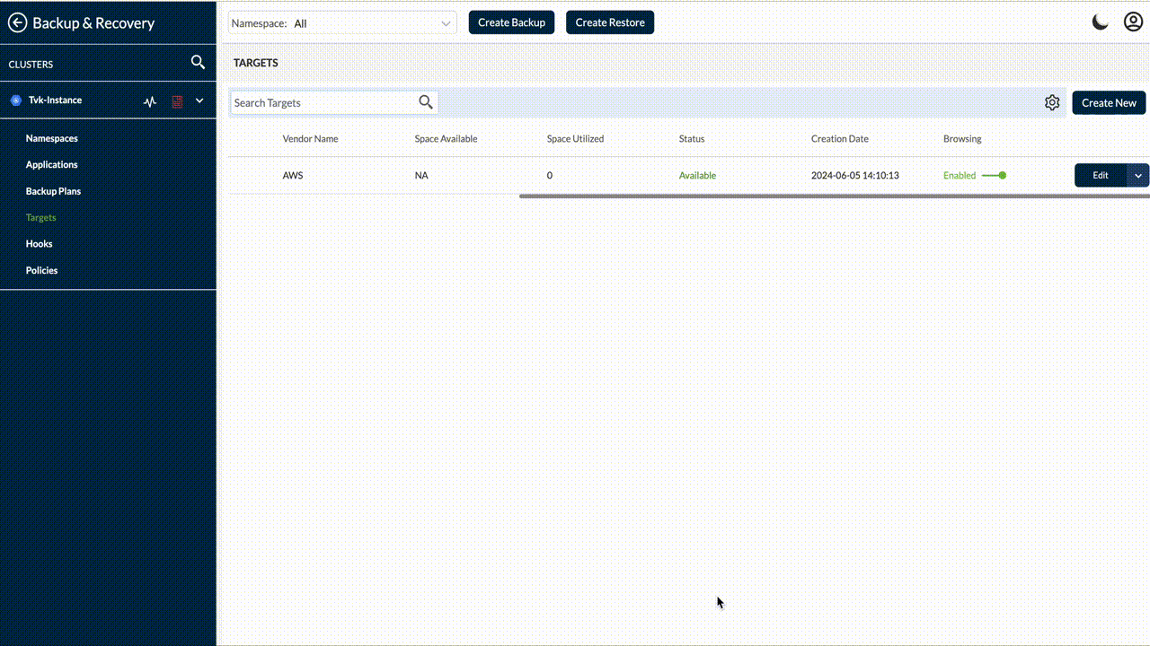Collapse the Tvk-Instance cluster chevron
Screen dimensions: 1150x646
199,100
